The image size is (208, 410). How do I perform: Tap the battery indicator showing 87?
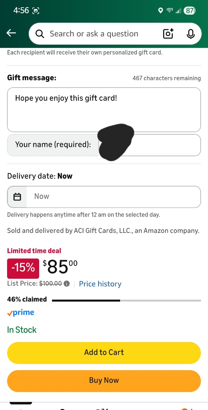tap(189, 11)
